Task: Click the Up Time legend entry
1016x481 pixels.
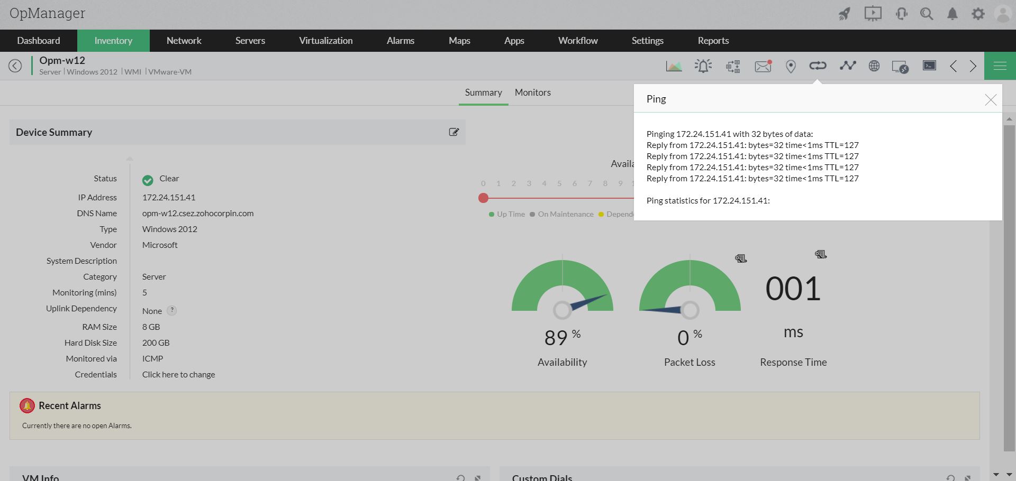Action: (507, 214)
